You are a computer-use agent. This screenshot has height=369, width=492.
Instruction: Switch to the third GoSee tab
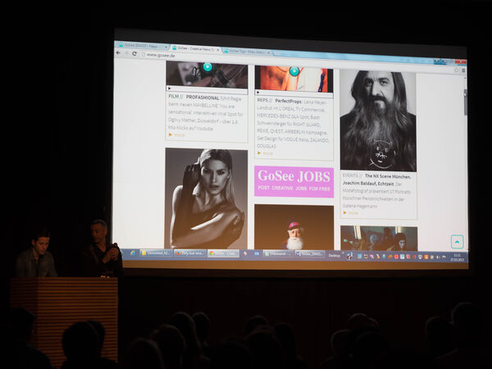[246, 51]
